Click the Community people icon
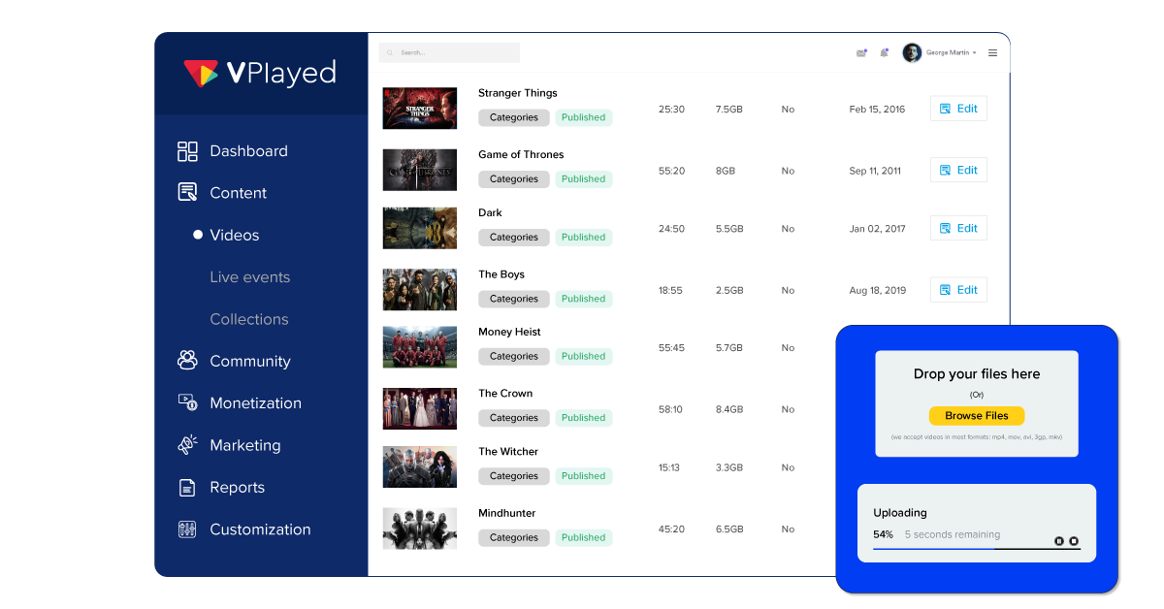1164x609 pixels. [x=186, y=361]
